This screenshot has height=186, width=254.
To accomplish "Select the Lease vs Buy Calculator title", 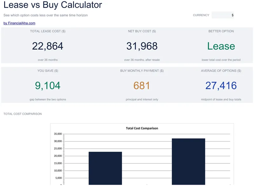I will pyautogui.click(x=53, y=5).
